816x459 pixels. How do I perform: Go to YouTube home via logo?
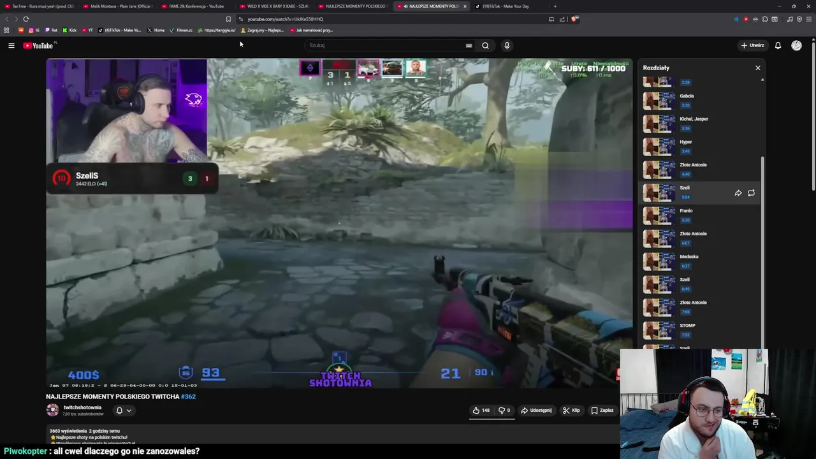click(38, 45)
